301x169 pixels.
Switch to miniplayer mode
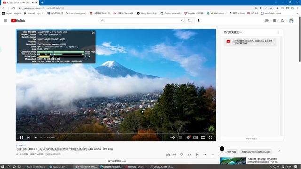(196, 138)
